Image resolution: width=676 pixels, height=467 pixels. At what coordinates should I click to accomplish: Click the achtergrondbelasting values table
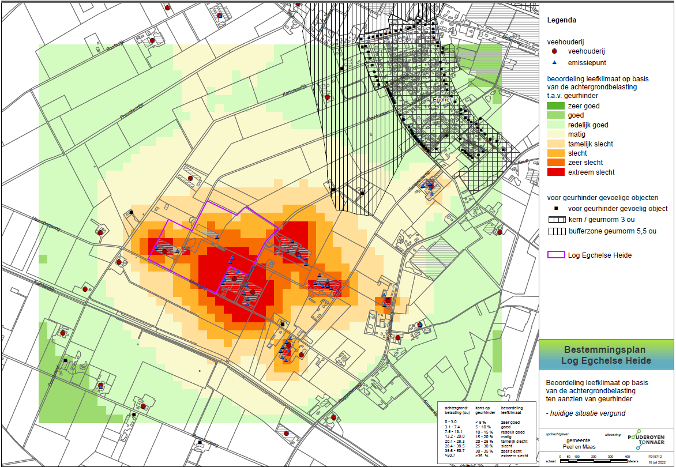click(x=487, y=430)
